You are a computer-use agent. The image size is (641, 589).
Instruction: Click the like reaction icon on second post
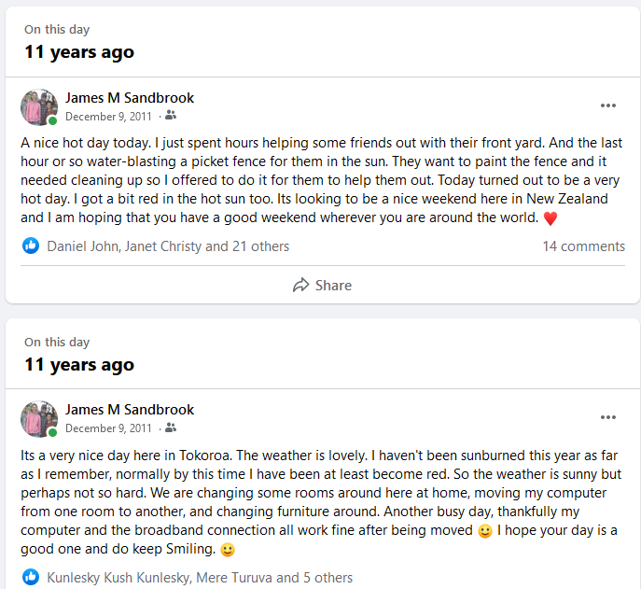31,578
